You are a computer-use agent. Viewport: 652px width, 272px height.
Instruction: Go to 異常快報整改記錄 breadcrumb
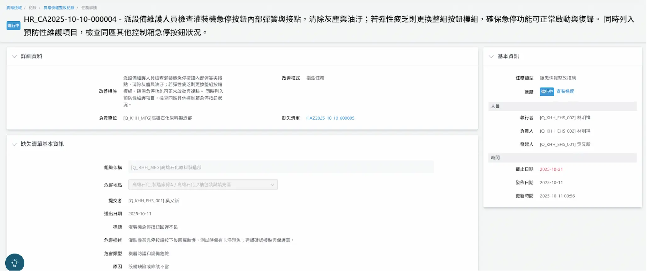coord(59,8)
